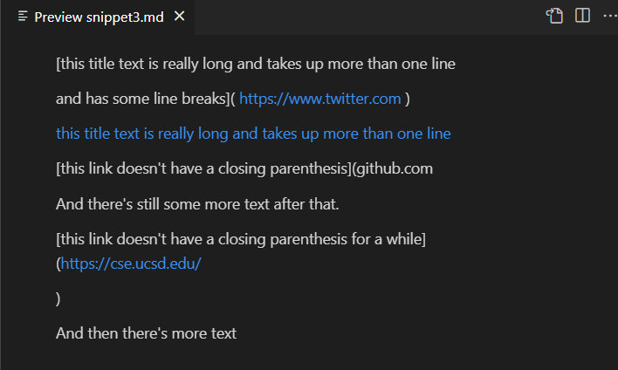Click the text 'and has some line breaks]('

[x=146, y=99]
